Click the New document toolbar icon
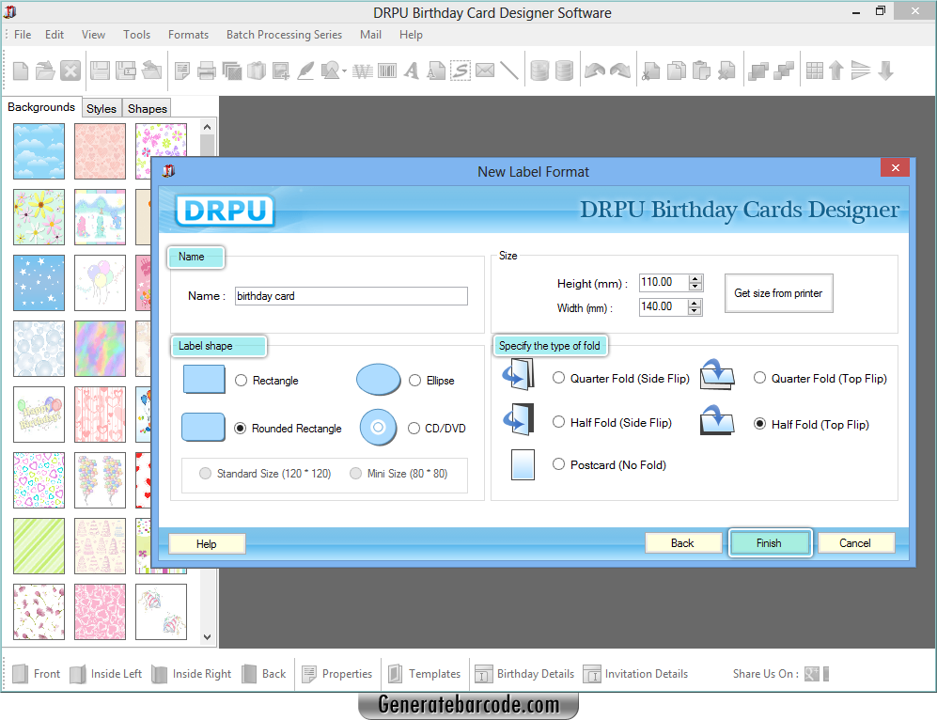This screenshot has height=720, width=937. pos(21,71)
